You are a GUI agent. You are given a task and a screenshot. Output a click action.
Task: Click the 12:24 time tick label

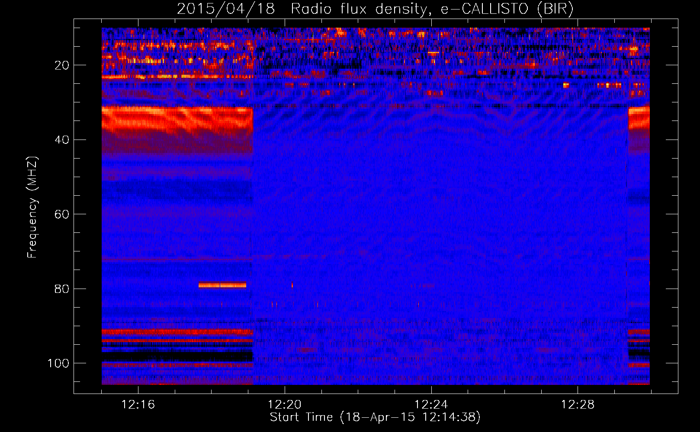point(431,404)
